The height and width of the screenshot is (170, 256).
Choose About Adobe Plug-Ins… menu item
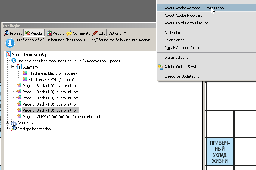[207, 15]
